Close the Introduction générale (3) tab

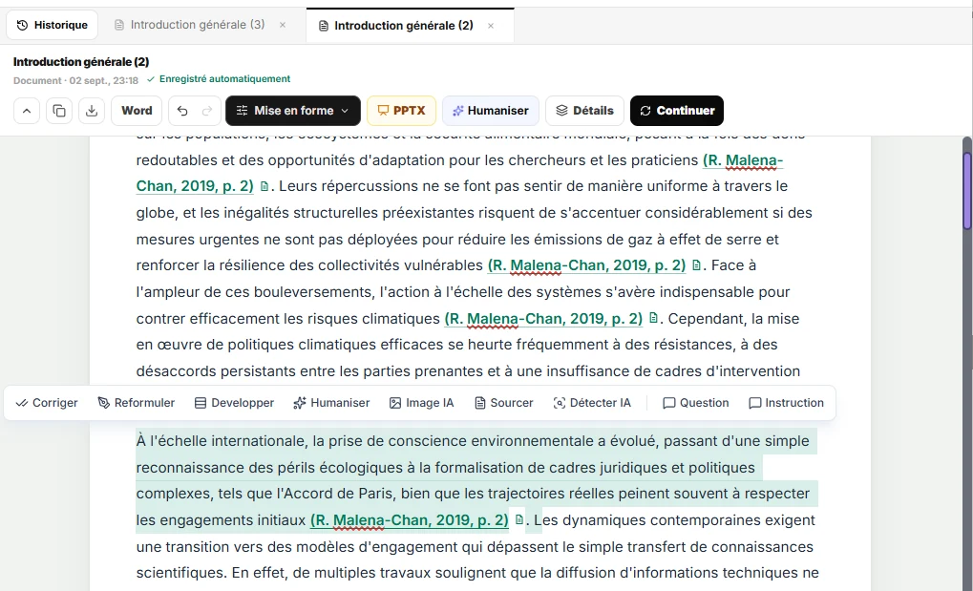(283, 26)
